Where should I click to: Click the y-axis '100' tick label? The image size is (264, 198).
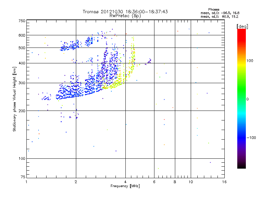(22, 159)
